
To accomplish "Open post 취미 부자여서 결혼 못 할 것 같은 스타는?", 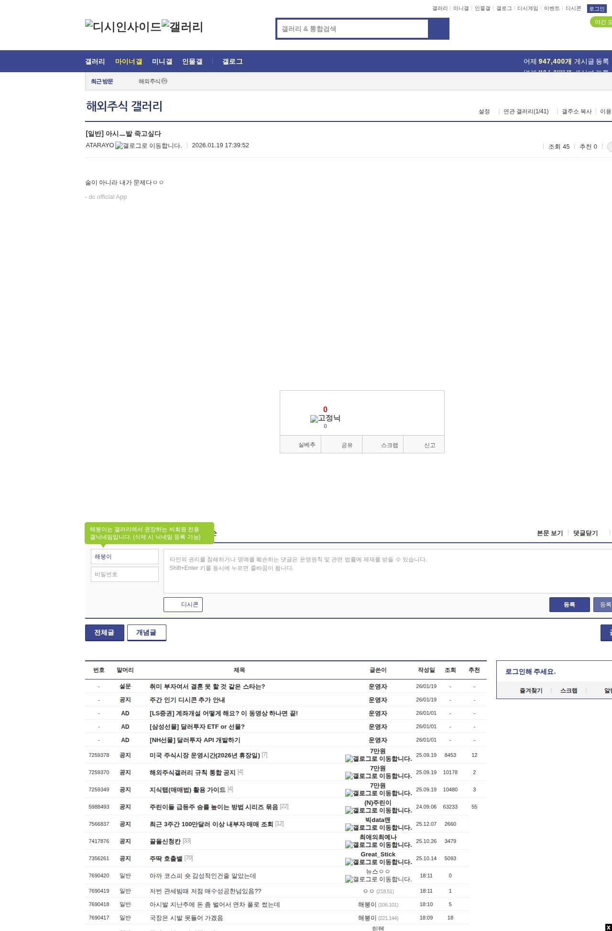I will (207, 686).
